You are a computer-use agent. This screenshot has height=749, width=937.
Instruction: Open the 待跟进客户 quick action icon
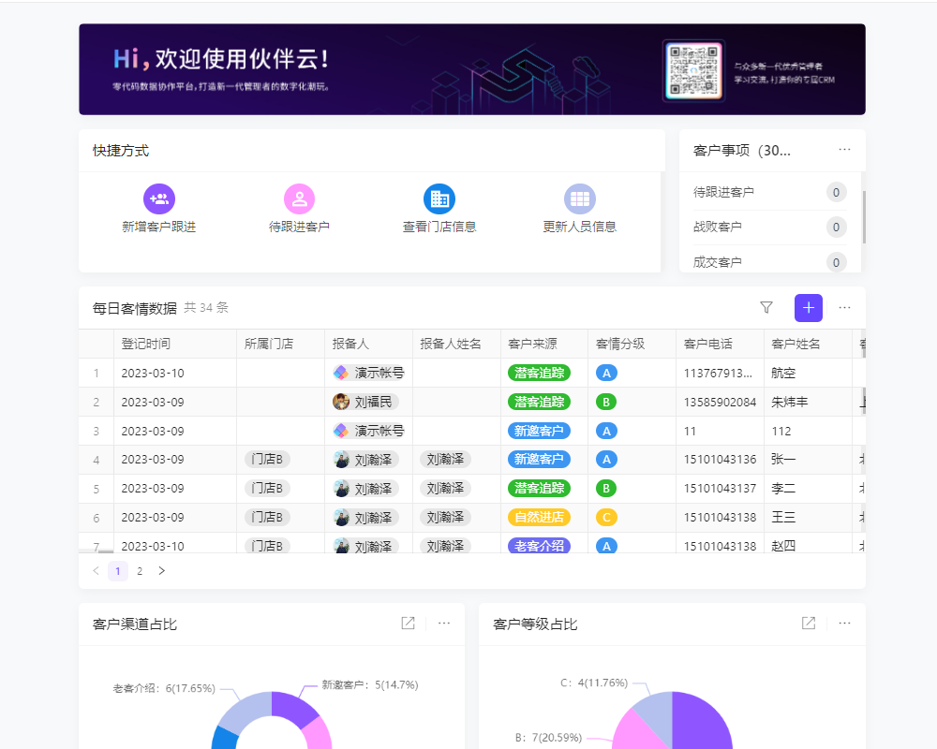coord(299,198)
